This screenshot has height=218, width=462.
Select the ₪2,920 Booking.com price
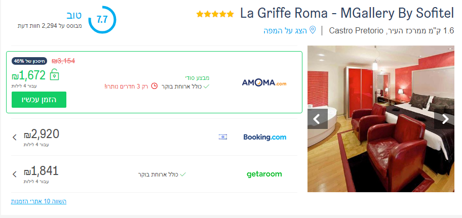tap(42, 134)
